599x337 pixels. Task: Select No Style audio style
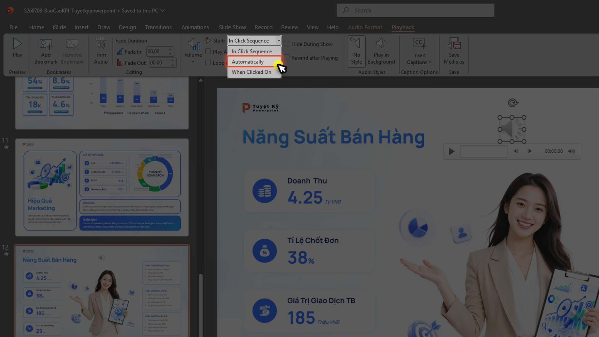(357, 51)
